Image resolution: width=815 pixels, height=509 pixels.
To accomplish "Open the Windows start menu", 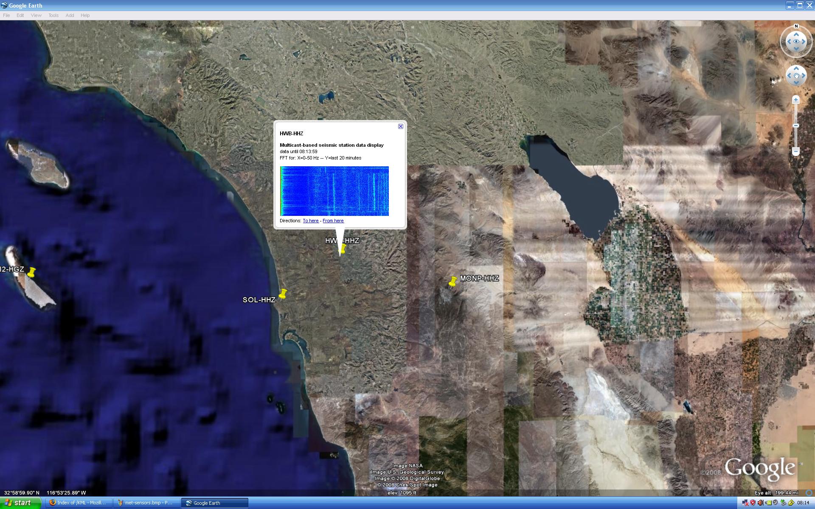I will 20,503.
